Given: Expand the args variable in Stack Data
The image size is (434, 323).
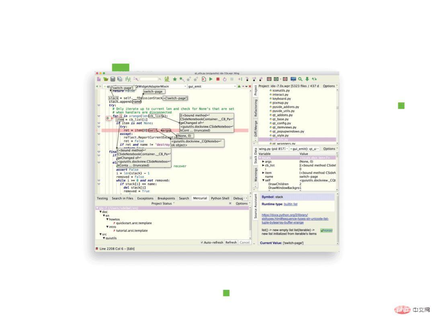Looking at the screenshot, I should click(x=264, y=161).
